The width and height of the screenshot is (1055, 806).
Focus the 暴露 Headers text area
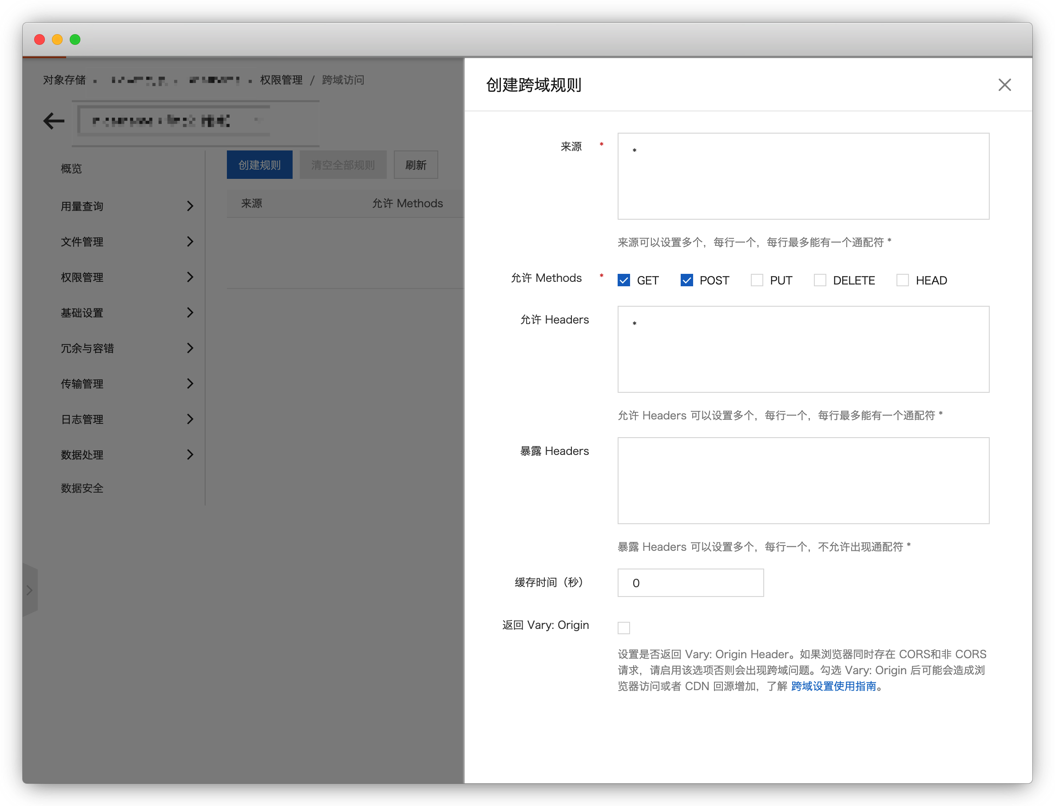click(803, 480)
